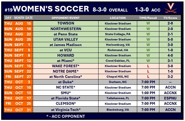Click the TIME/Result column header
This screenshot has width=185, height=121.
point(148,18)
